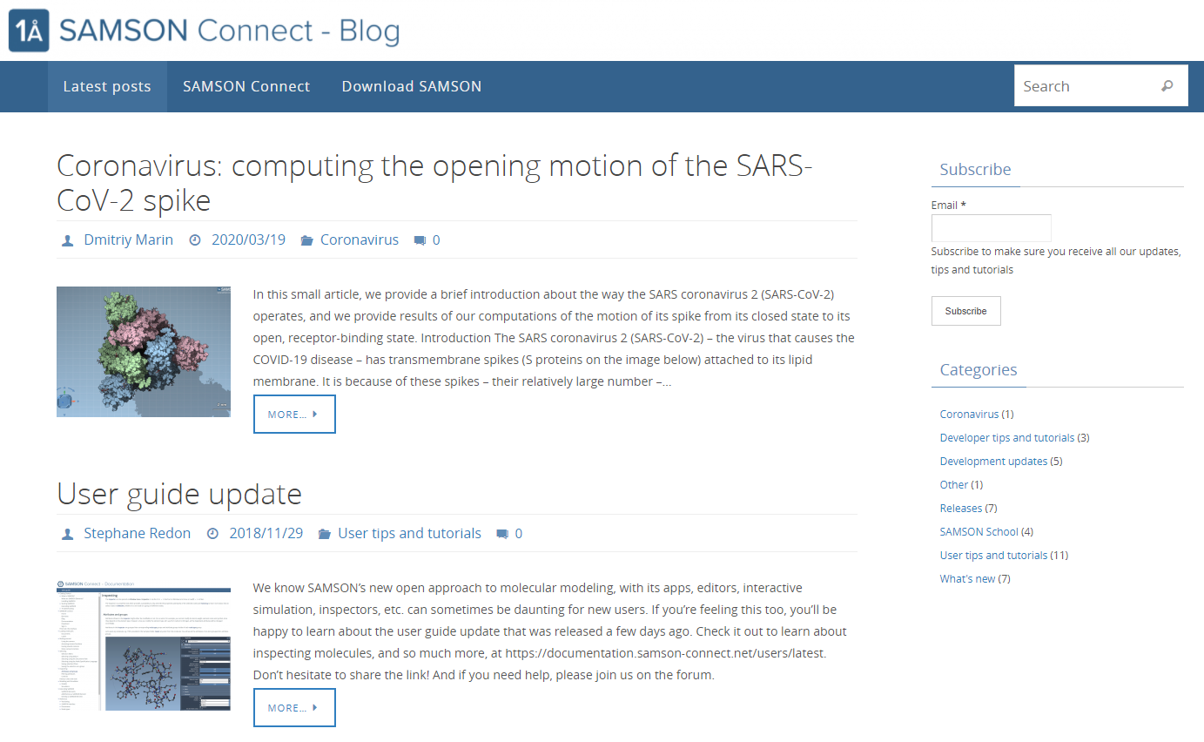The height and width of the screenshot is (742, 1204).
Task: Click the search magnifier icon
Action: (1167, 85)
